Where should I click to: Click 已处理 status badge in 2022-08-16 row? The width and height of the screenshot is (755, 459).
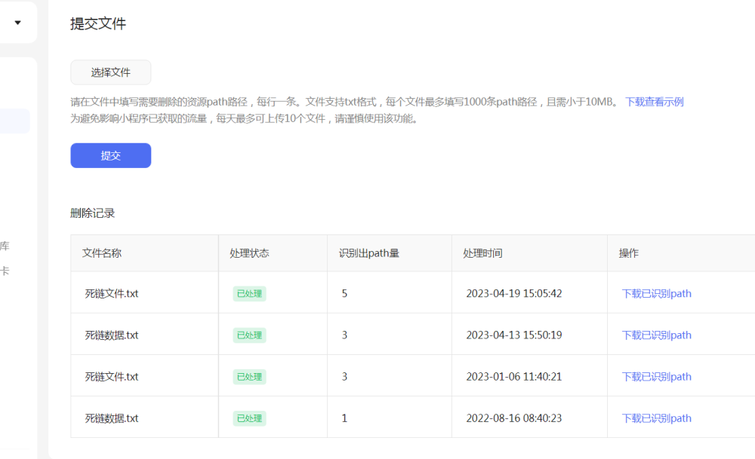[x=249, y=418]
